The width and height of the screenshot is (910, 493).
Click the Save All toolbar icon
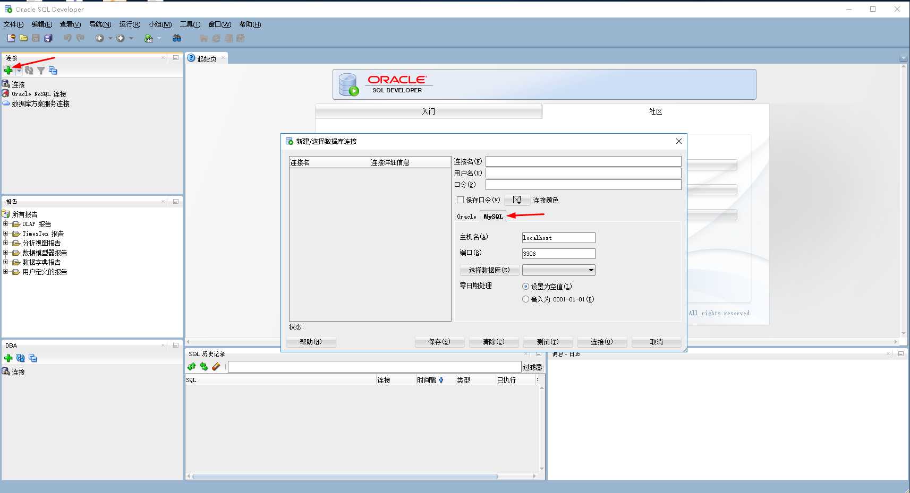(48, 38)
